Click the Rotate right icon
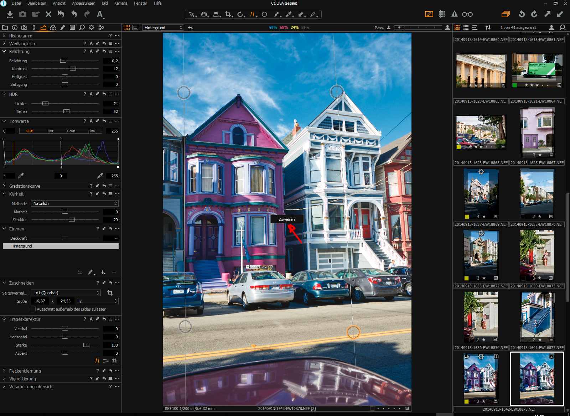570x416 pixels. [534, 14]
